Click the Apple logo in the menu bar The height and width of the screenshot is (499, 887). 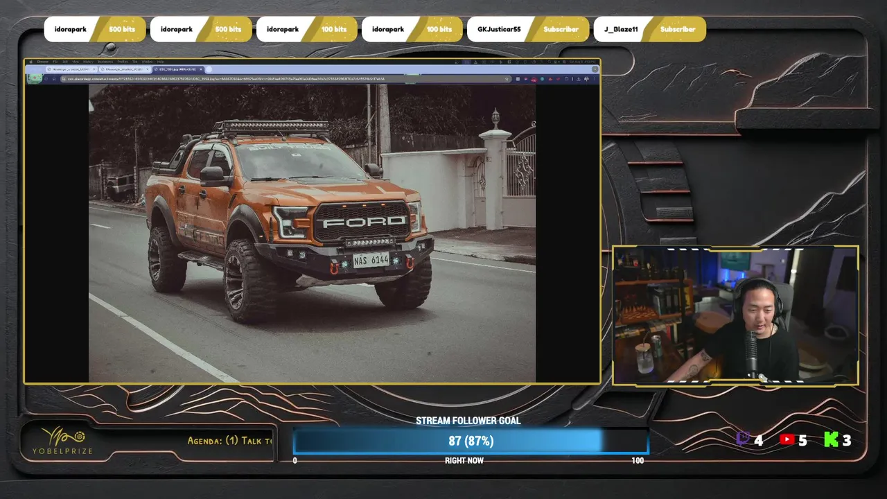[31, 62]
